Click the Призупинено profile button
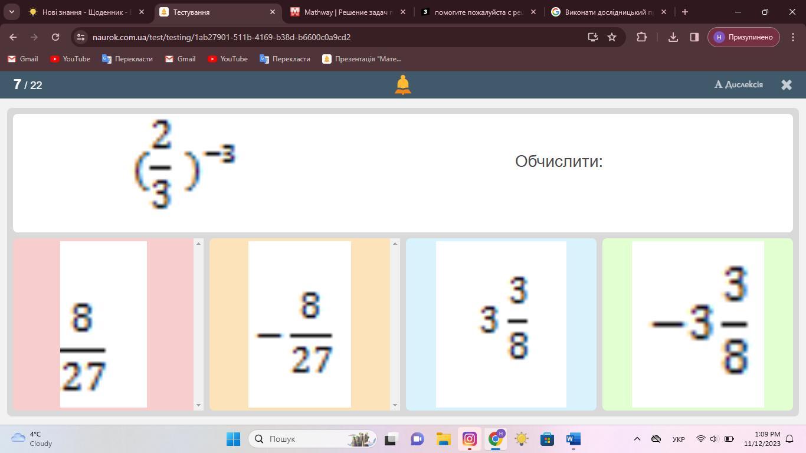Viewport: 806px width, 453px height. tap(743, 37)
